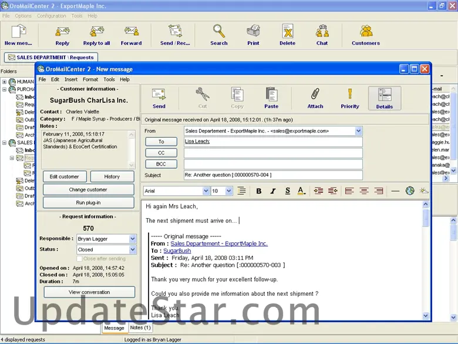Open the Status dropdown showing Closed
458x344 pixels.
pyautogui.click(x=133, y=249)
